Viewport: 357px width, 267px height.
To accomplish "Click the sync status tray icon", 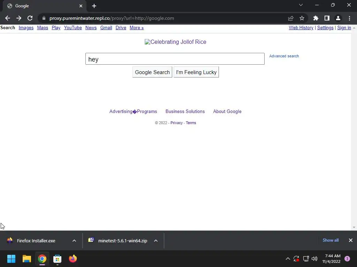I will (x=296, y=259).
